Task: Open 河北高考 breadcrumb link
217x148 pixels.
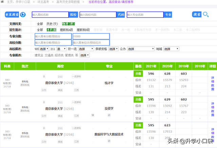Action: point(43,2)
